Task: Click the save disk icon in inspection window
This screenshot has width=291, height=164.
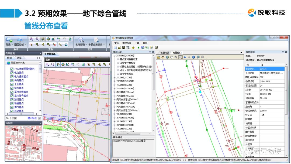Action: coord(124,48)
